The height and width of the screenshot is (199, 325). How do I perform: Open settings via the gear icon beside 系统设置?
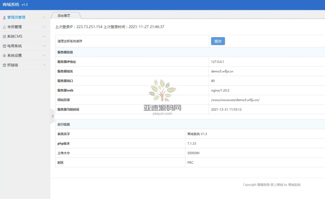(4, 55)
